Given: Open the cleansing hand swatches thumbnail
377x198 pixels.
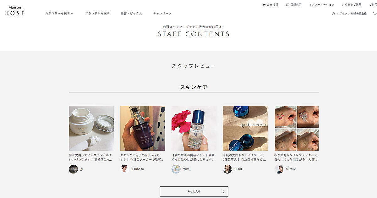Looking at the screenshot, I should [297, 128].
